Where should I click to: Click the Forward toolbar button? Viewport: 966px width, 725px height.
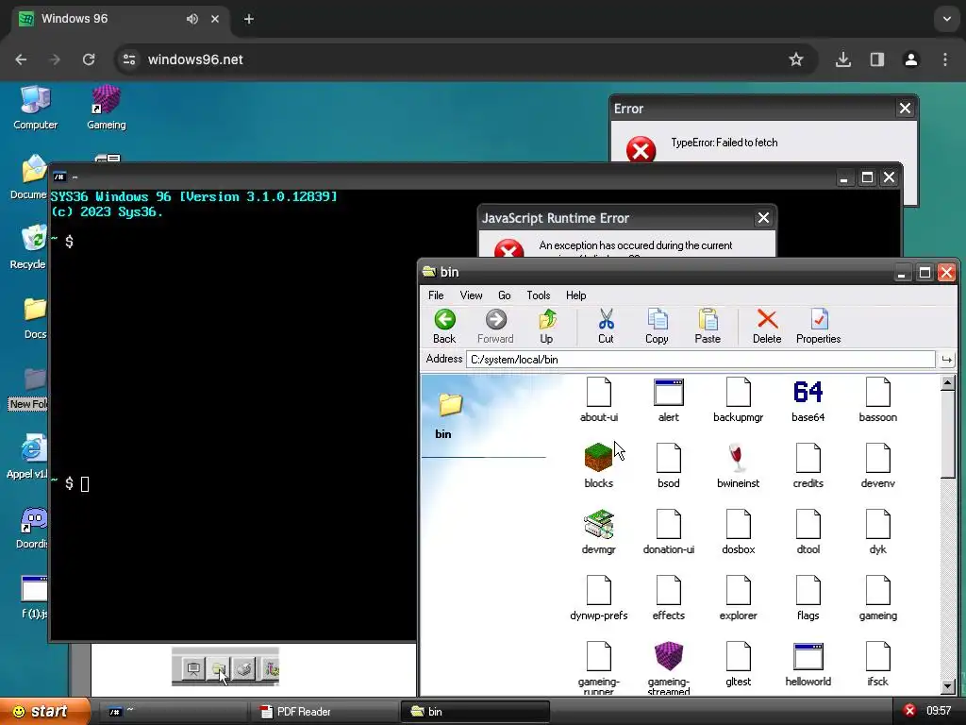495,326
